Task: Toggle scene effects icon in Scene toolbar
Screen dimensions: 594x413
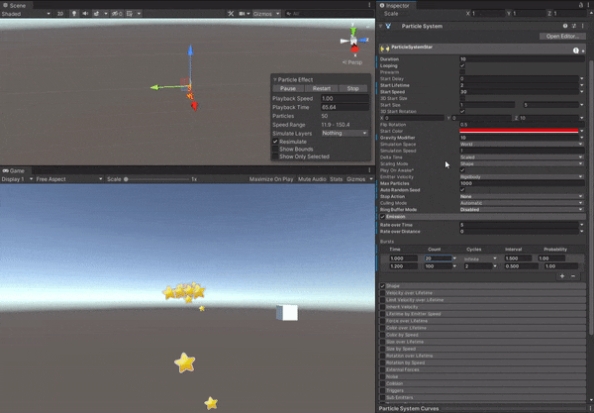Action: (97, 14)
